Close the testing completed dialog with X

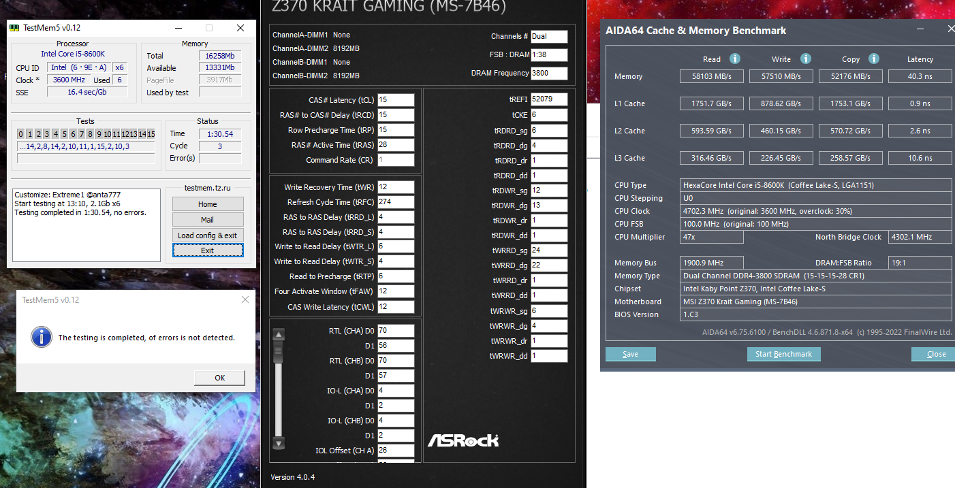[245, 299]
